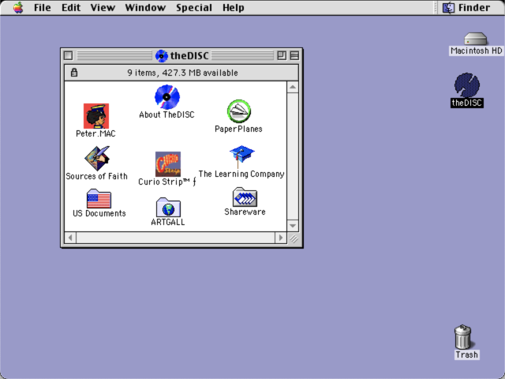The height and width of the screenshot is (379, 505).
Task: Select the Trash can icon
Action: (463, 337)
